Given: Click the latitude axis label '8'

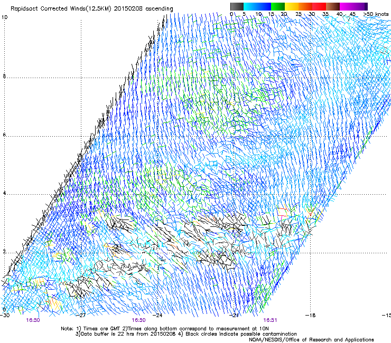Looking at the screenshot, I should 4,76.
